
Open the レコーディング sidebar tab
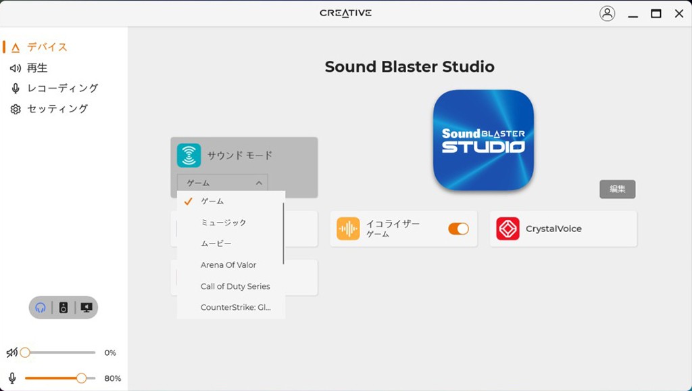[x=54, y=88]
